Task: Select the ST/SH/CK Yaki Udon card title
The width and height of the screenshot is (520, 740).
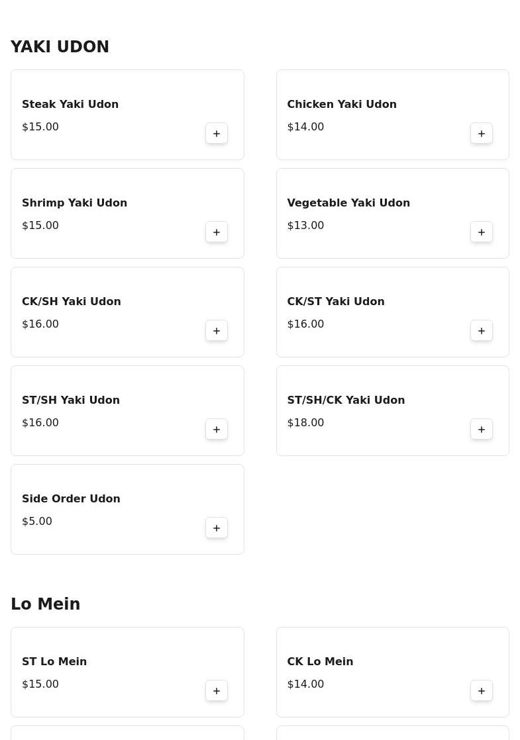Action: pyautogui.click(x=346, y=400)
